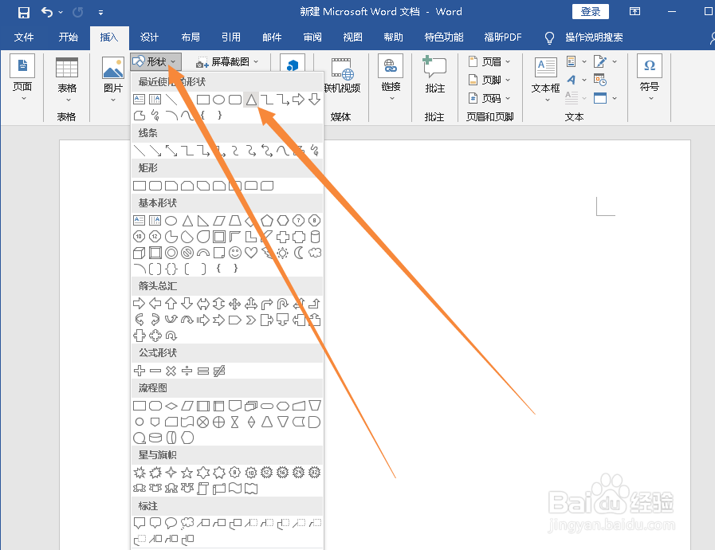
Task: Select the trapezoid in basic shapes
Action: [x=235, y=221]
